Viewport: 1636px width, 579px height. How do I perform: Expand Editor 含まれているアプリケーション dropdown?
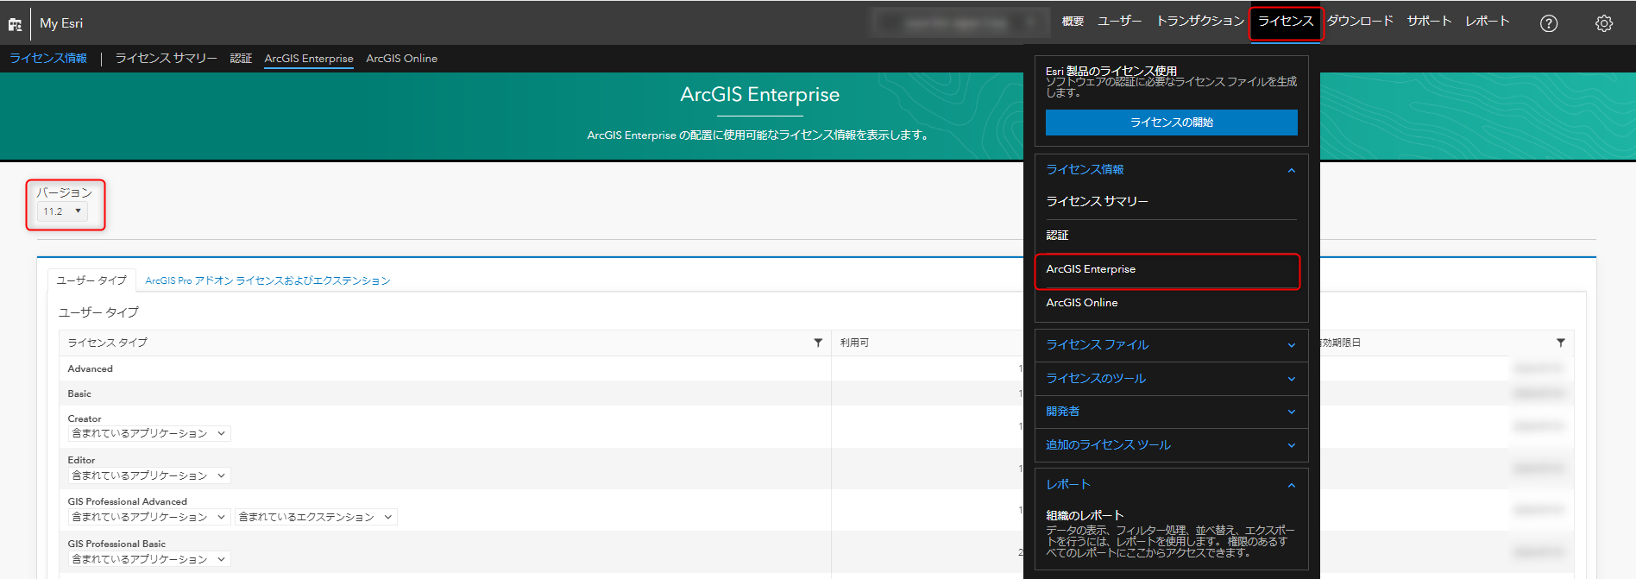tap(148, 475)
